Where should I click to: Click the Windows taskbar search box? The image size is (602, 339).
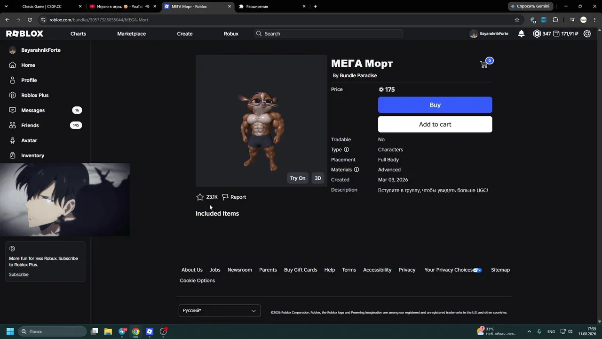53,331
